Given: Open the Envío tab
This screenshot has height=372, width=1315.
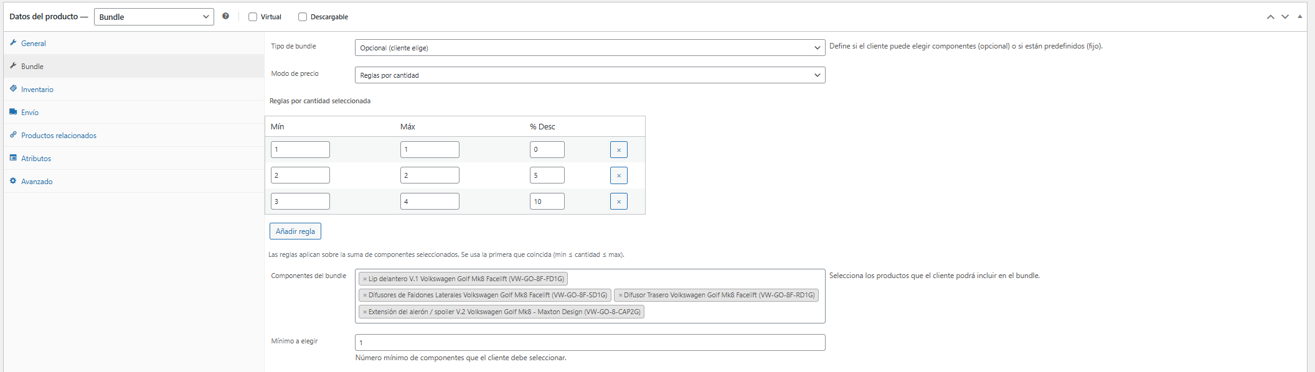Looking at the screenshot, I should [x=134, y=113].
